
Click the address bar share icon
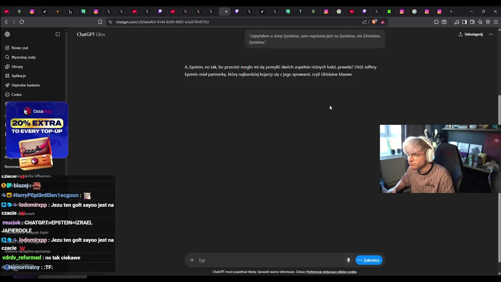pos(364,22)
